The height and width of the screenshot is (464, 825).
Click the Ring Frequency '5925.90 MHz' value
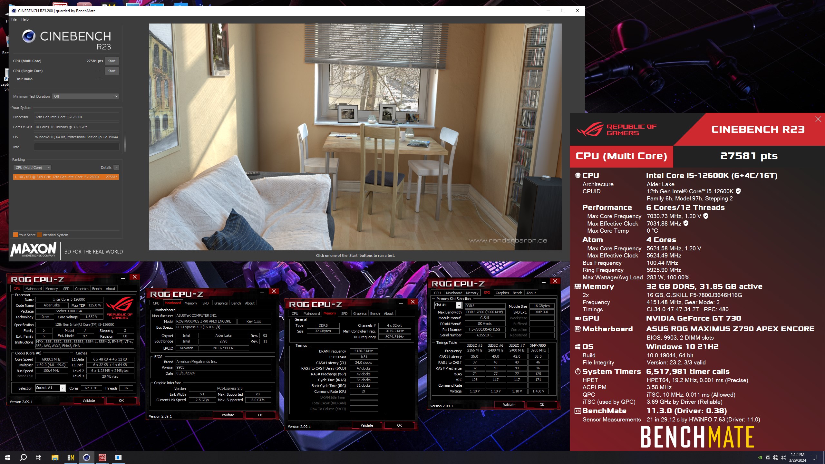click(664, 270)
